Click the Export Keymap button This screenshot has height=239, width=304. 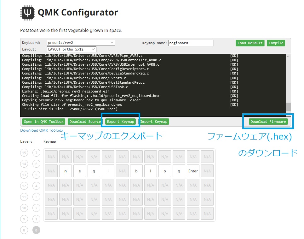click(120, 122)
